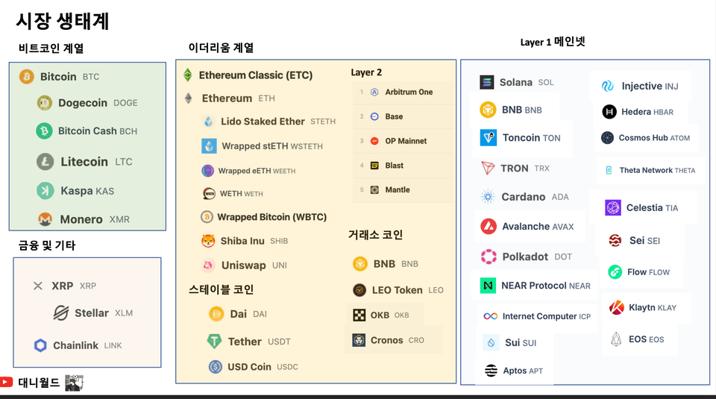716x399 pixels.
Task: Click the Solana logo icon
Action: pos(487,82)
